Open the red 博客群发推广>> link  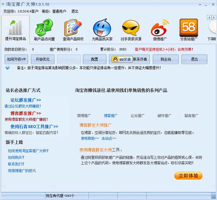tap(26, 113)
